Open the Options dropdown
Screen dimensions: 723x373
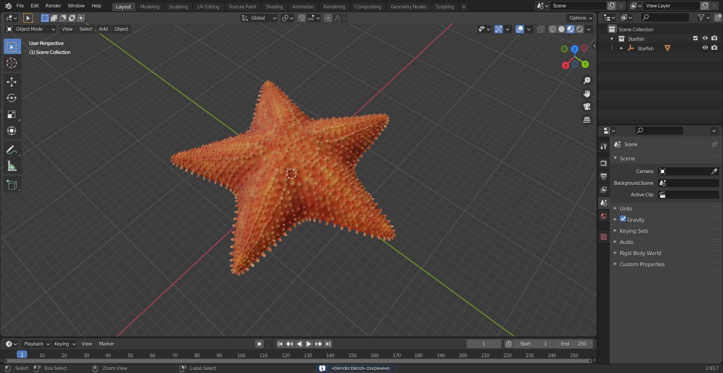click(581, 18)
